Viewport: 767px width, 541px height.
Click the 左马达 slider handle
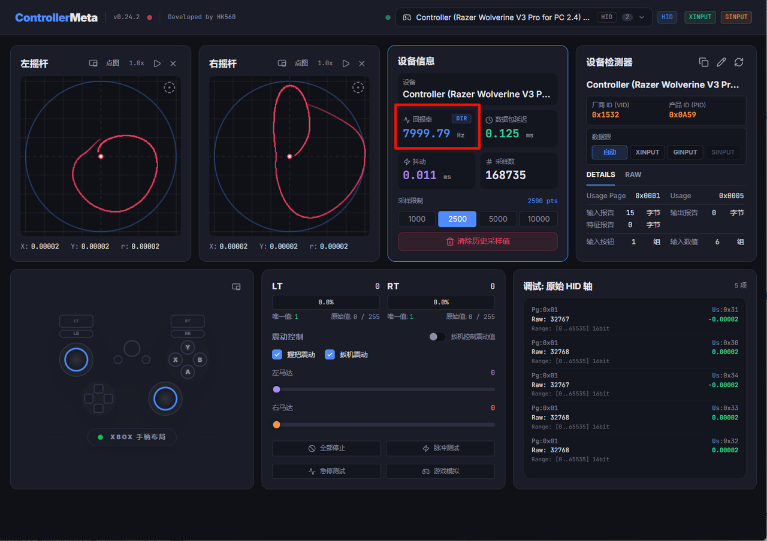[x=276, y=389]
